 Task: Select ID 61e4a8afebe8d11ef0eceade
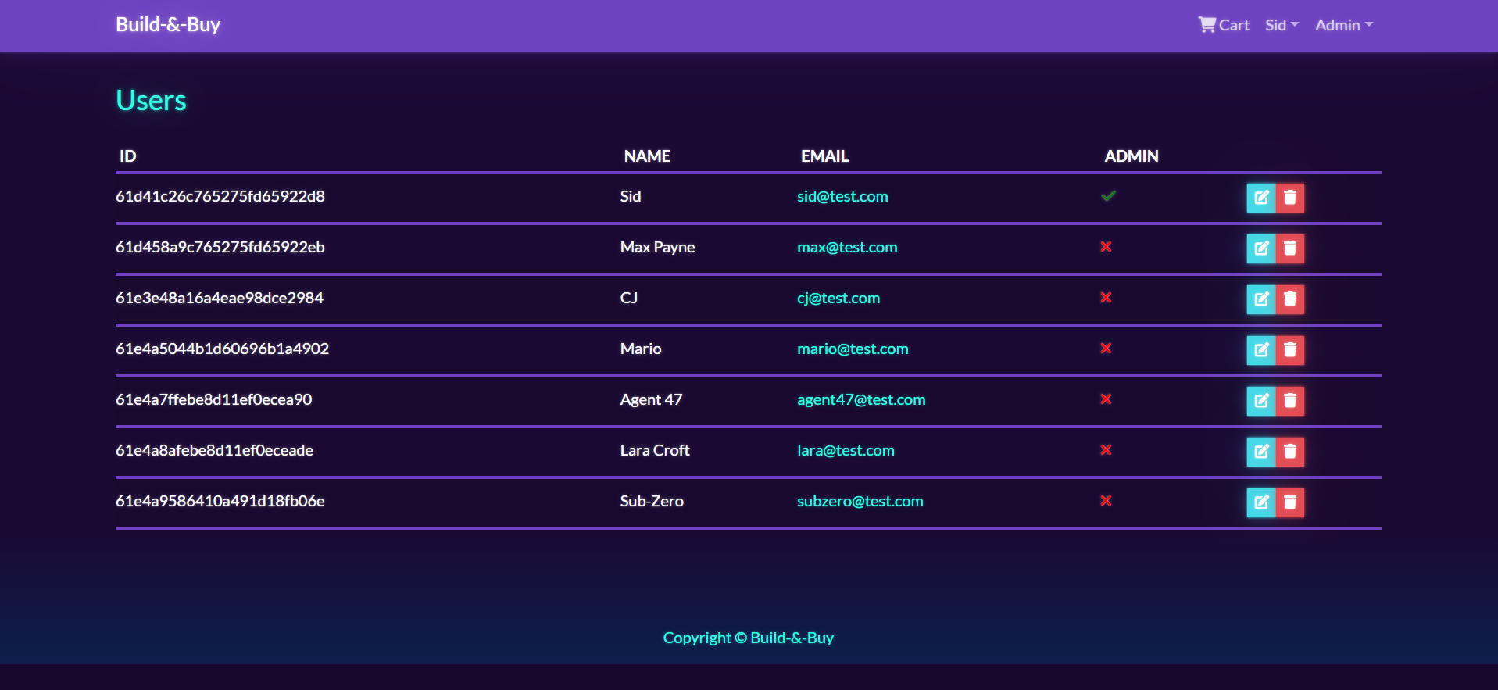click(214, 450)
